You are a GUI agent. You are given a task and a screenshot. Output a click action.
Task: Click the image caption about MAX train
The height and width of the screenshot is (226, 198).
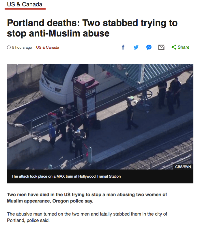(x=66, y=176)
